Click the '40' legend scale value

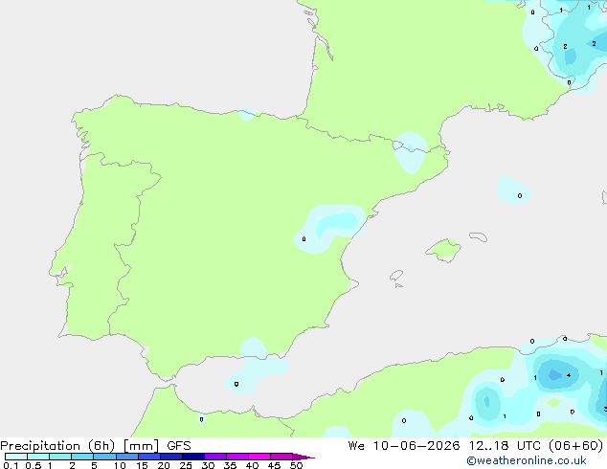252,465
